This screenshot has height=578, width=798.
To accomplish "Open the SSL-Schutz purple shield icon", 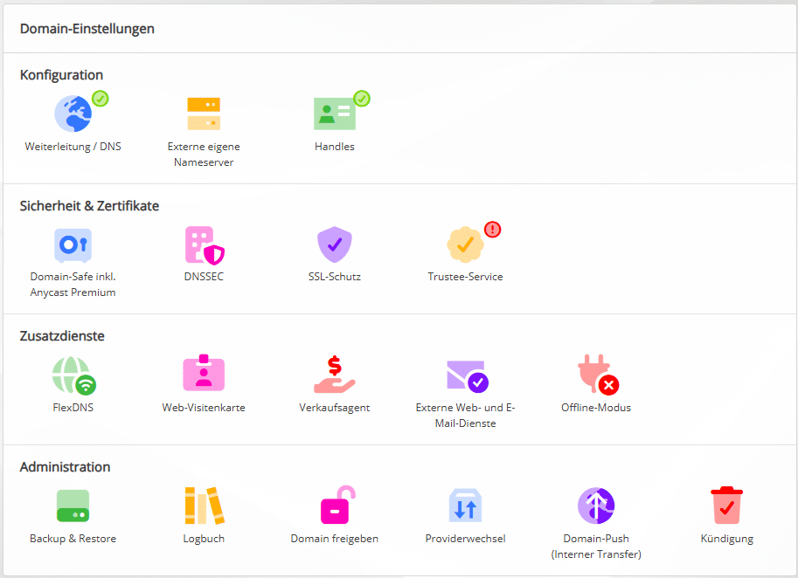I will [x=335, y=244].
